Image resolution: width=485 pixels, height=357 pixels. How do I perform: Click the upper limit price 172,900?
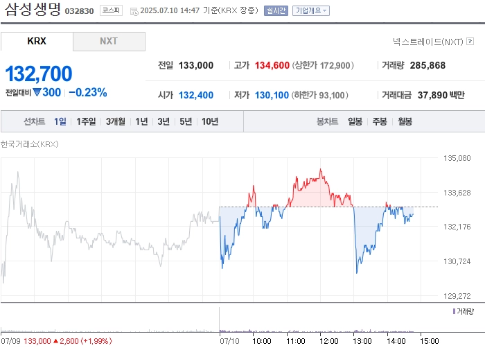click(335, 65)
